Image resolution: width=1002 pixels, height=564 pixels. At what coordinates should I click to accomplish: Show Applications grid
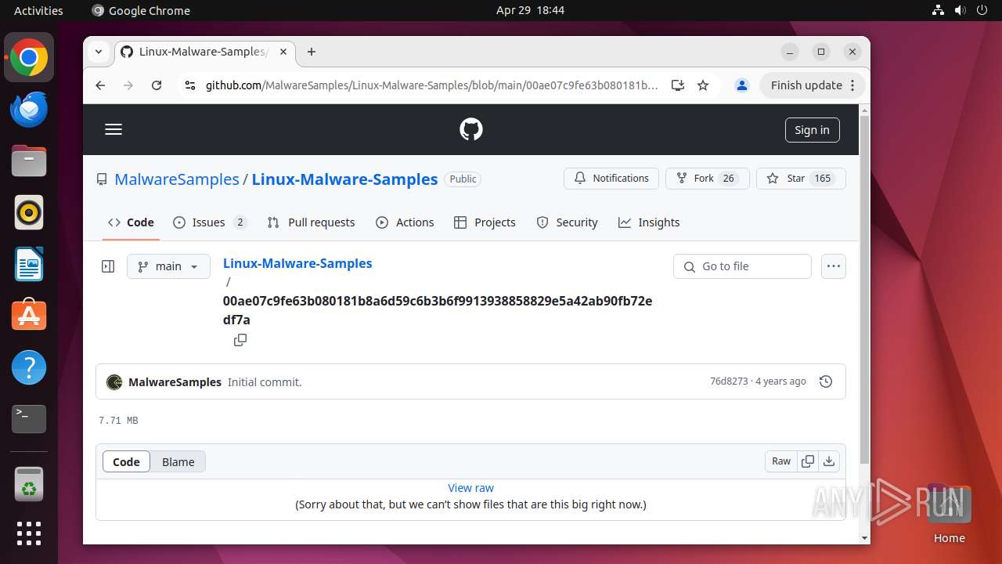coord(29,533)
